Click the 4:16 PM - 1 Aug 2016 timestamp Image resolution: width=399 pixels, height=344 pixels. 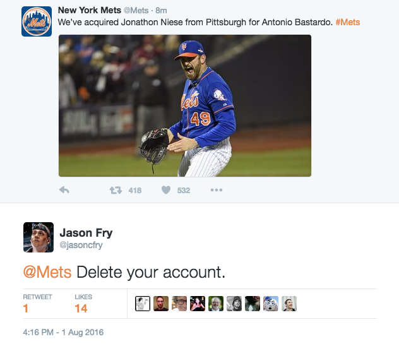(x=63, y=332)
